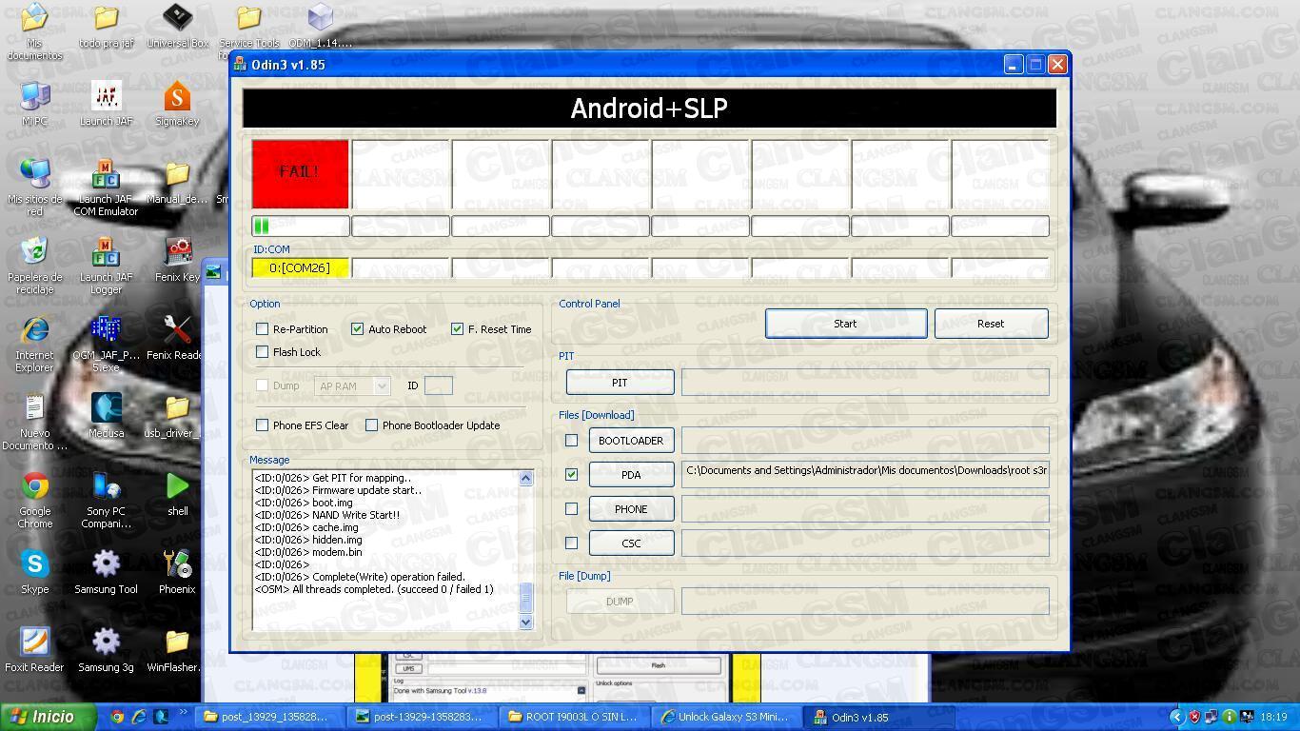Image resolution: width=1300 pixels, height=731 pixels.
Task: Select the Launch JAF desktop icon
Action: tap(106, 104)
